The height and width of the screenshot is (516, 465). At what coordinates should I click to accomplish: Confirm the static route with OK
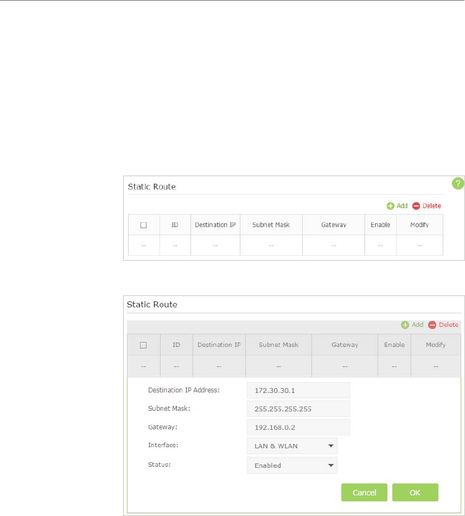coord(415,492)
